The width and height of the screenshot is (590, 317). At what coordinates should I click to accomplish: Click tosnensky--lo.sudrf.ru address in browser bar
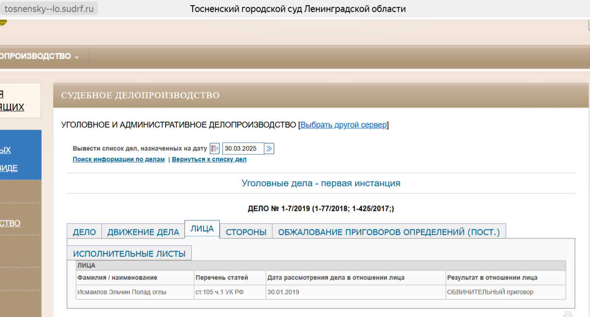[x=49, y=8]
